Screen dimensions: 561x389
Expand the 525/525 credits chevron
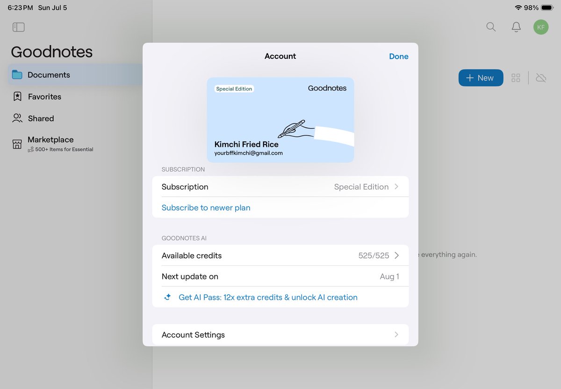(396, 256)
